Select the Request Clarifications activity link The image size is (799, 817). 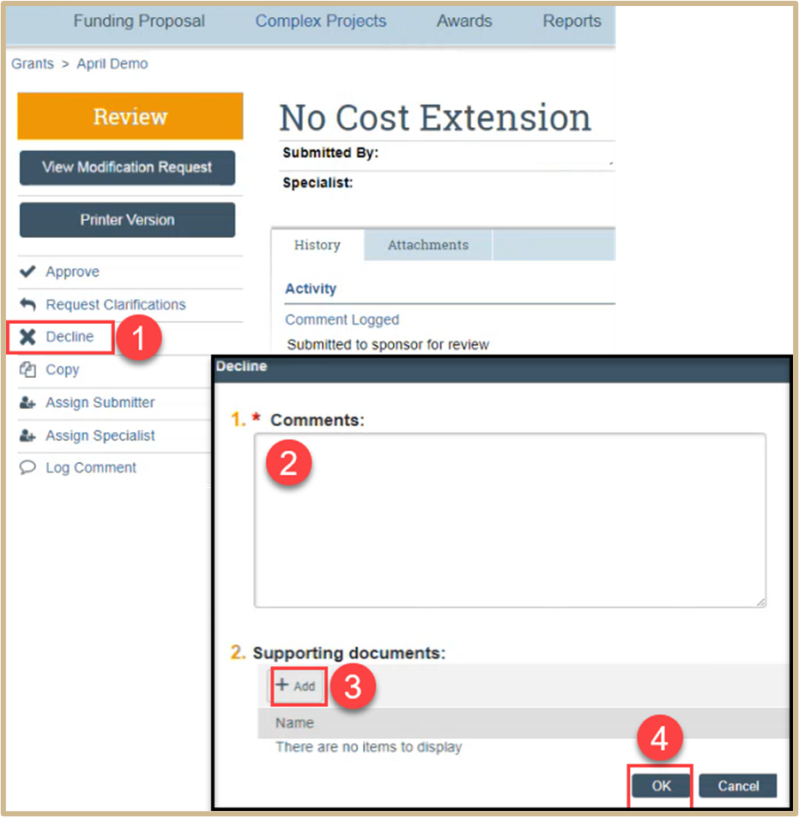116,304
